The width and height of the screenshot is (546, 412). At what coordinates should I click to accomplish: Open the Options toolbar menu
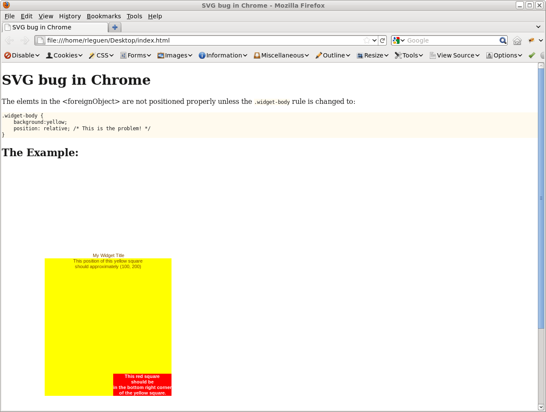pos(504,55)
